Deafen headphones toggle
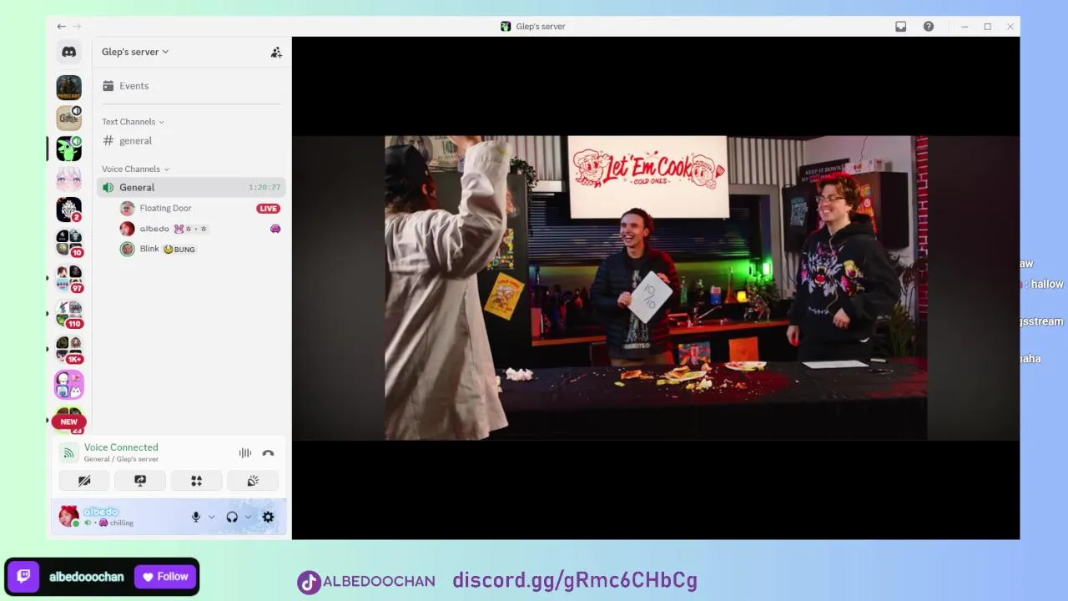 tap(232, 517)
